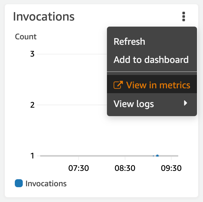Click the blue Invocations legend swatch
The height and width of the screenshot is (202, 203).
19,183
